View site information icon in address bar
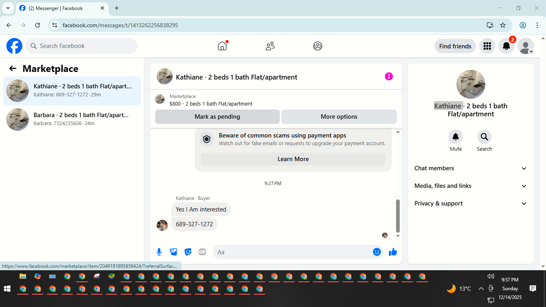Viewport: 546px width, 307px height. 55,25
